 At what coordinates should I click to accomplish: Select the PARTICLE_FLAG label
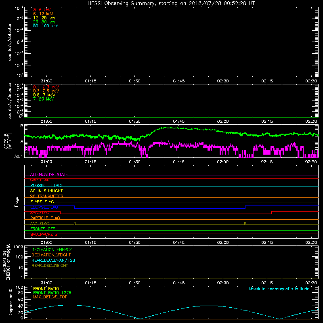pos(45,218)
